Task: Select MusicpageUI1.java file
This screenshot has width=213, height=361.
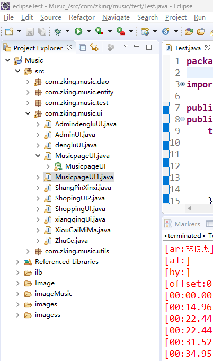Action: pyautogui.click(x=84, y=177)
